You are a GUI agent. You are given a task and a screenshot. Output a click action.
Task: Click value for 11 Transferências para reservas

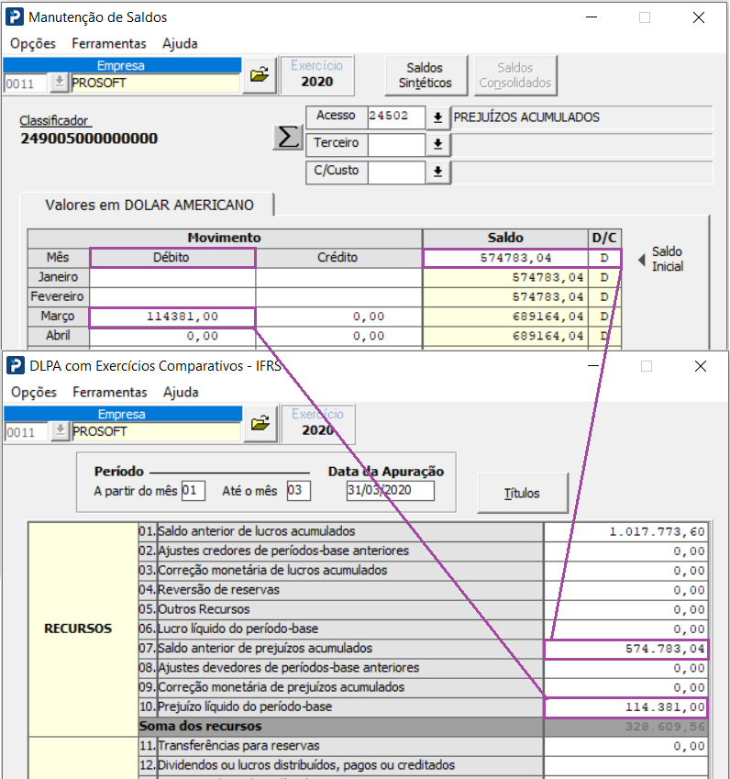click(x=625, y=746)
